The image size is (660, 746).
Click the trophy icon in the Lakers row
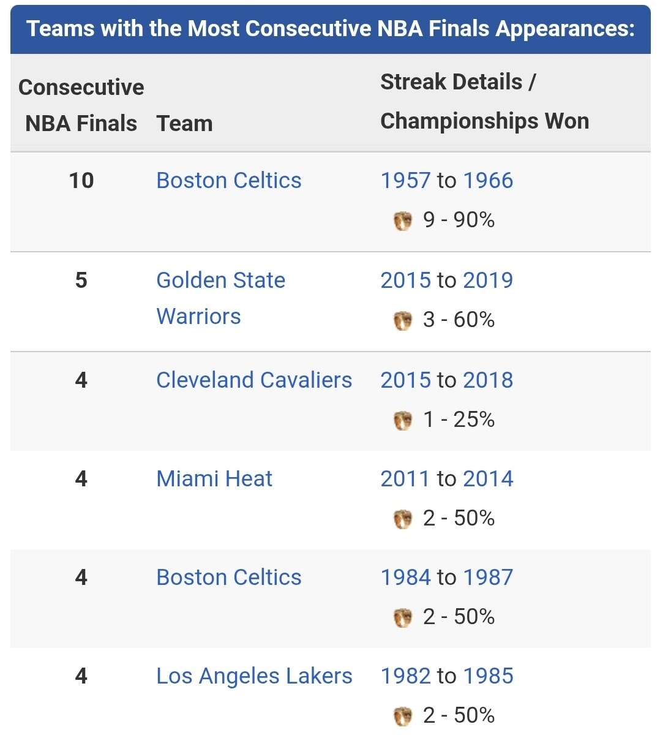click(x=402, y=716)
